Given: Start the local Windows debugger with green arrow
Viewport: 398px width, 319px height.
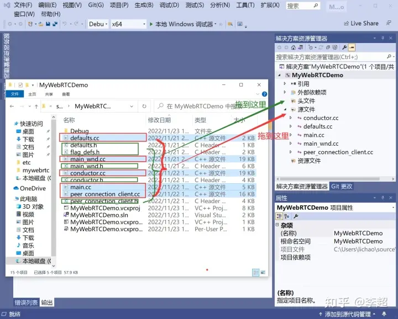Looking at the screenshot, I should (x=151, y=24).
